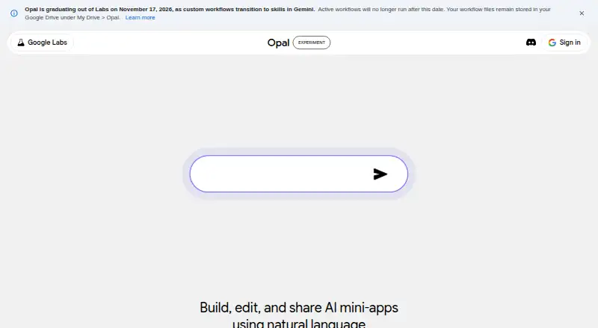Open the Discord community icon

531,42
